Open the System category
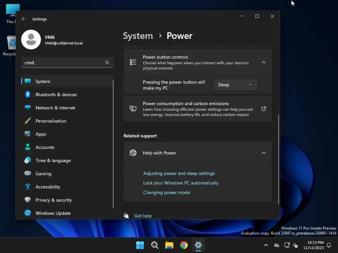 tap(67, 81)
